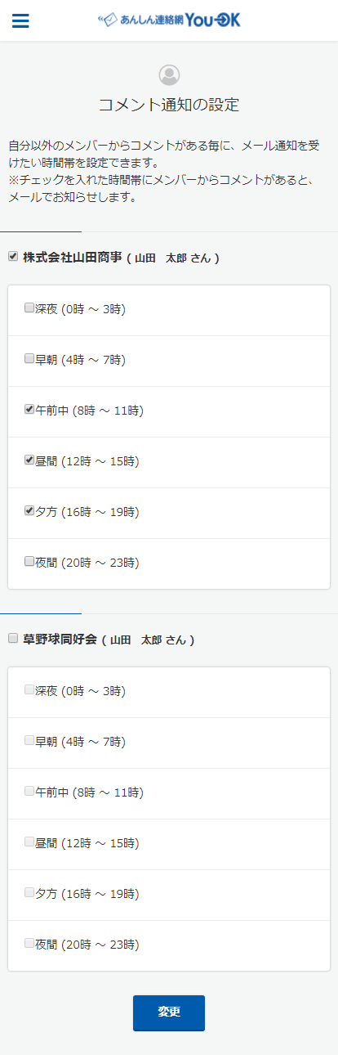Toggle 昼間 (12時～15時) under 草野球同好会
Screen dimensions: 338x1055
pyautogui.click(x=29, y=842)
